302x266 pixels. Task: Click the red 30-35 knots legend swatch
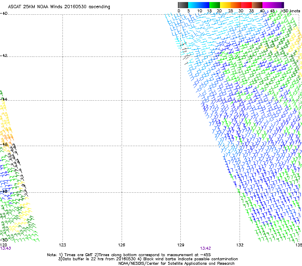pyautogui.click(x=246, y=5)
